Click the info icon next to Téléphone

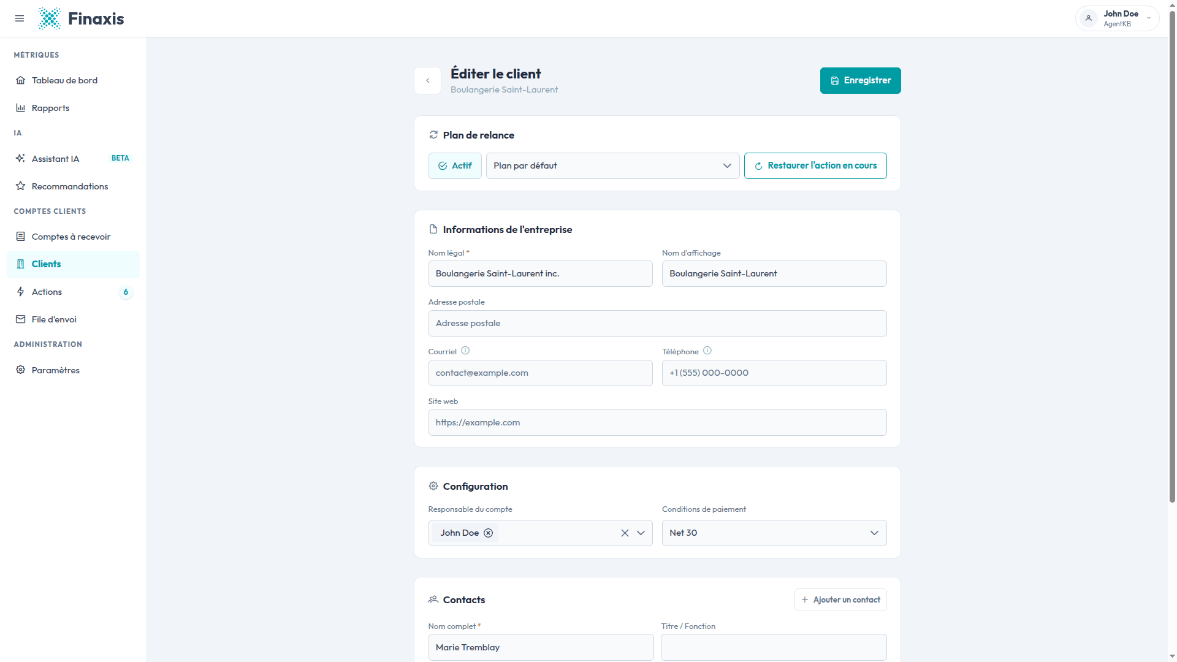click(707, 351)
